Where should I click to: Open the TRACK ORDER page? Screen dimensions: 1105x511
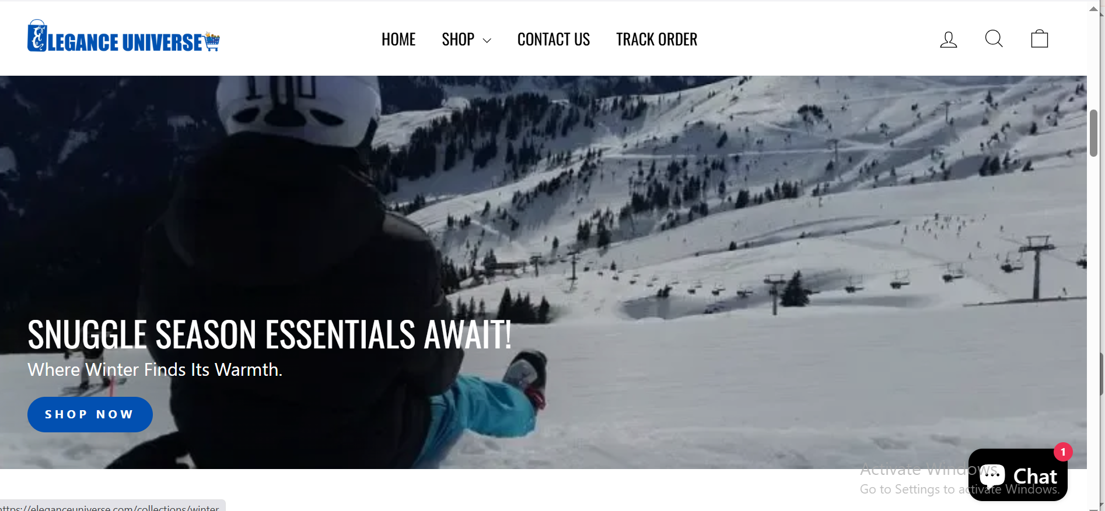pyautogui.click(x=656, y=40)
